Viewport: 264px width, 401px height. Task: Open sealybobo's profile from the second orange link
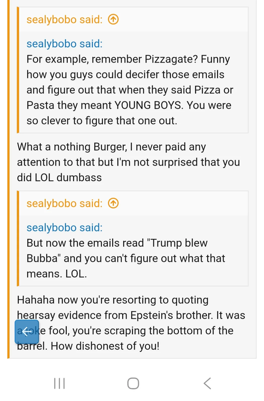coord(64,203)
